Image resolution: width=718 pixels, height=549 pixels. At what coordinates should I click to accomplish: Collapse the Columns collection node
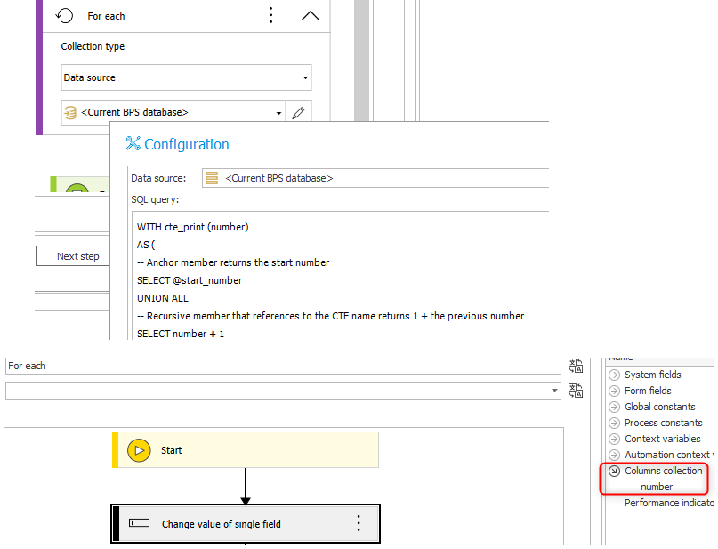(614, 471)
